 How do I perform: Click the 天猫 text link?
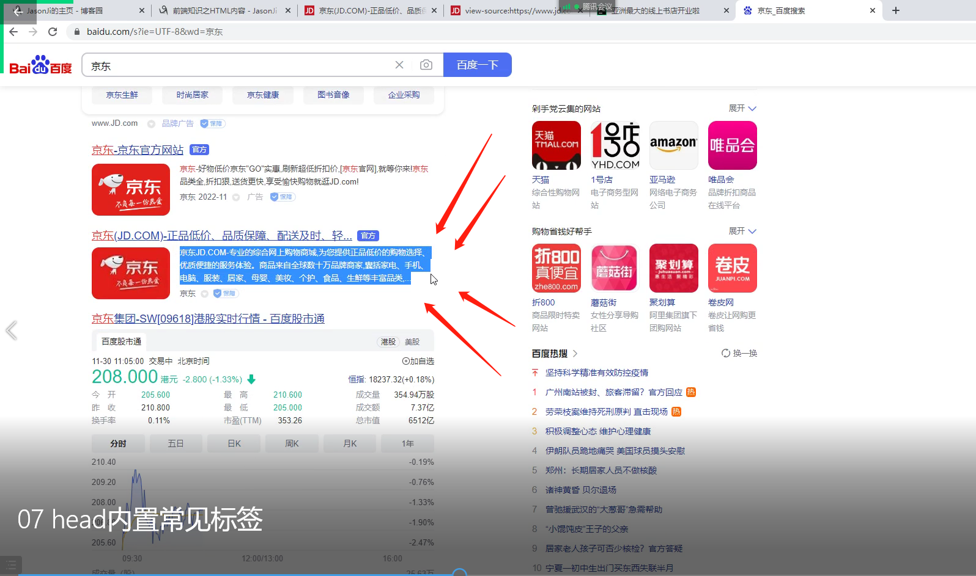click(541, 180)
